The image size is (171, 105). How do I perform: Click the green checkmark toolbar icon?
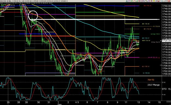pyautogui.click(x=132, y=1)
